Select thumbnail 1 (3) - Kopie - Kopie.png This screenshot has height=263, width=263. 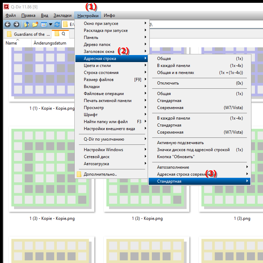(52, 169)
